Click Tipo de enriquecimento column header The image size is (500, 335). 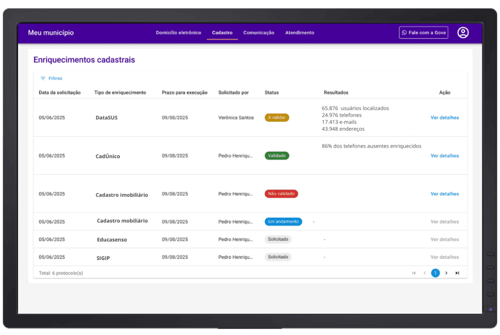[120, 93]
